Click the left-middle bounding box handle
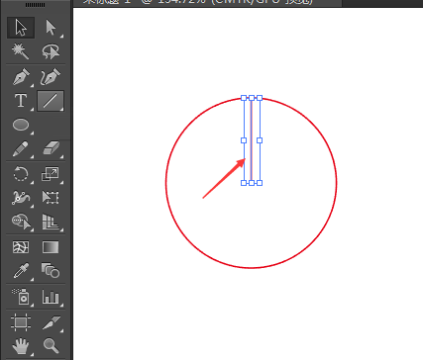423x360 pixels. click(x=244, y=140)
